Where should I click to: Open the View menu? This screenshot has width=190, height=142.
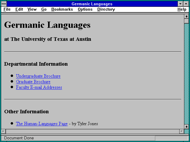(32, 9)
